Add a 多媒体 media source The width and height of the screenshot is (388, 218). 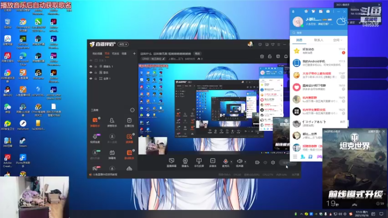(x=212, y=163)
